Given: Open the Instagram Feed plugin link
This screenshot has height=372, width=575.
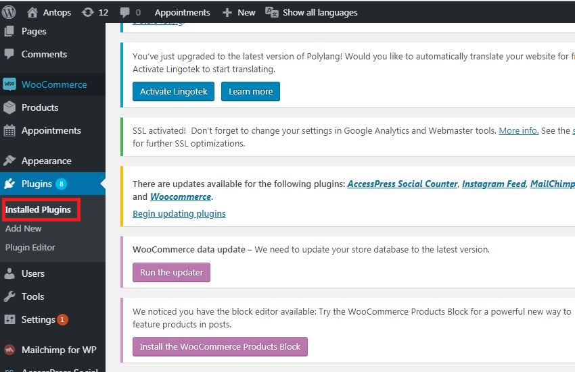Looking at the screenshot, I should tap(494, 184).
